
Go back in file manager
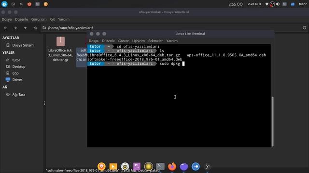tap(5, 28)
